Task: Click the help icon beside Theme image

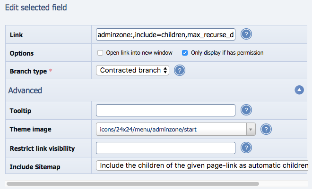Action: click(x=266, y=129)
